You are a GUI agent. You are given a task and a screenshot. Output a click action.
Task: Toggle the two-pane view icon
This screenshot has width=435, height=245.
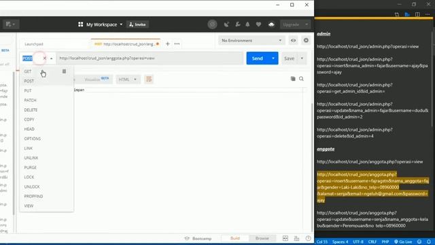pos(285,238)
